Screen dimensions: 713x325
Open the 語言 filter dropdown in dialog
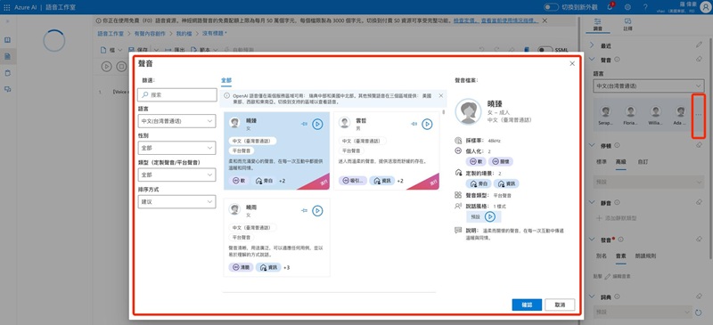176,121
